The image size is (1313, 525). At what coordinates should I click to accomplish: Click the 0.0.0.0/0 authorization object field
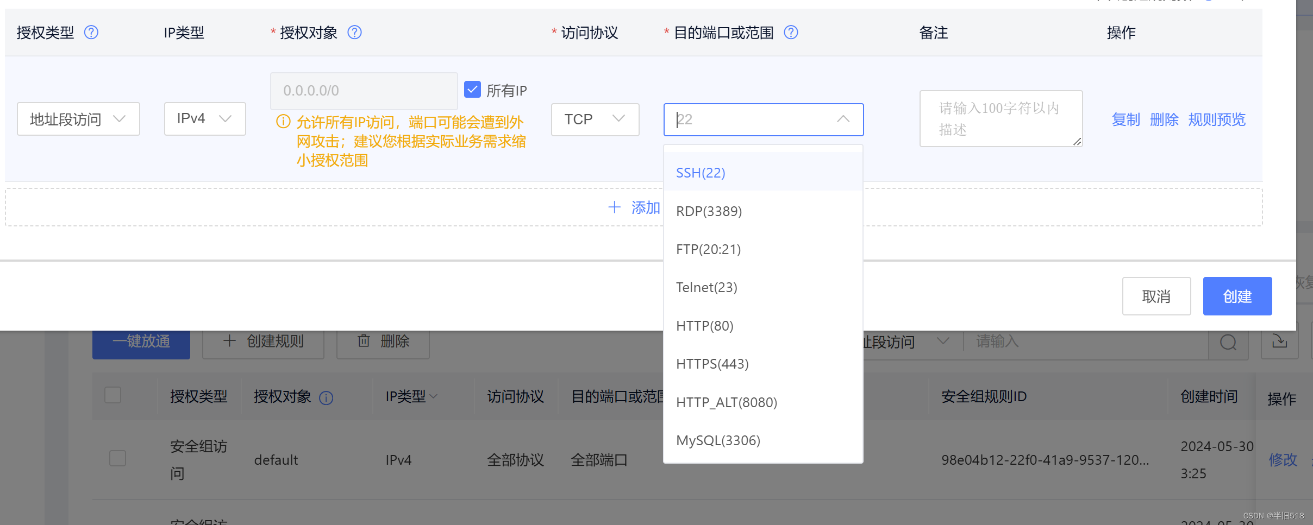[364, 91]
